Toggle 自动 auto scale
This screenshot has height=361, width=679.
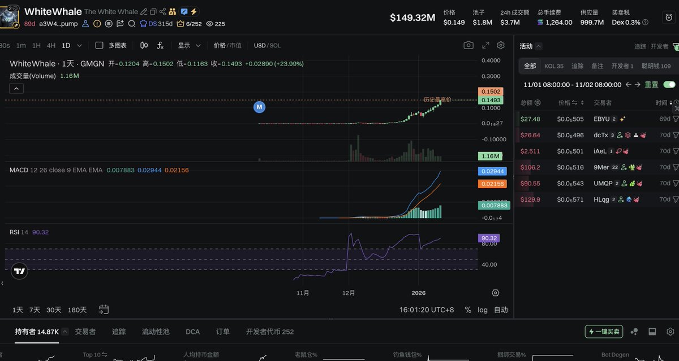click(x=501, y=310)
